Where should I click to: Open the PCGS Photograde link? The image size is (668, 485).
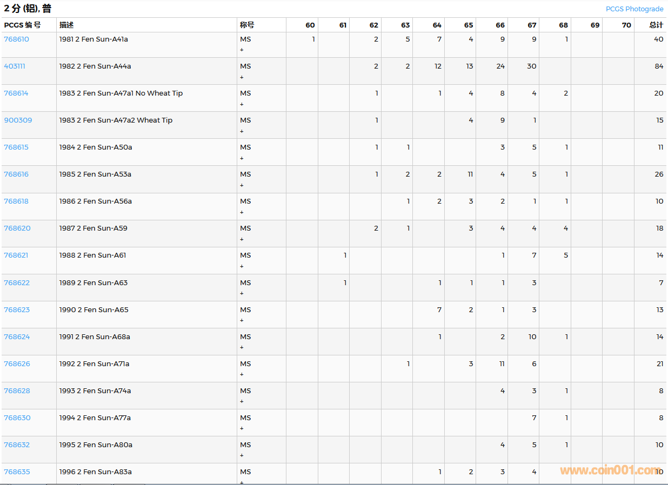(634, 9)
